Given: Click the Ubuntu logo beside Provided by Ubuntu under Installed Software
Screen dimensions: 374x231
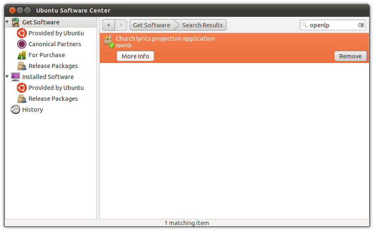Looking at the screenshot, I should [x=22, y=88].
